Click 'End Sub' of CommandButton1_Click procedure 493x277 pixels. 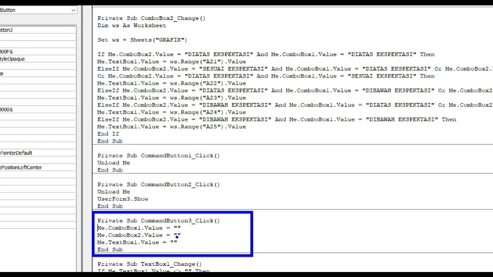coord(110,170)
